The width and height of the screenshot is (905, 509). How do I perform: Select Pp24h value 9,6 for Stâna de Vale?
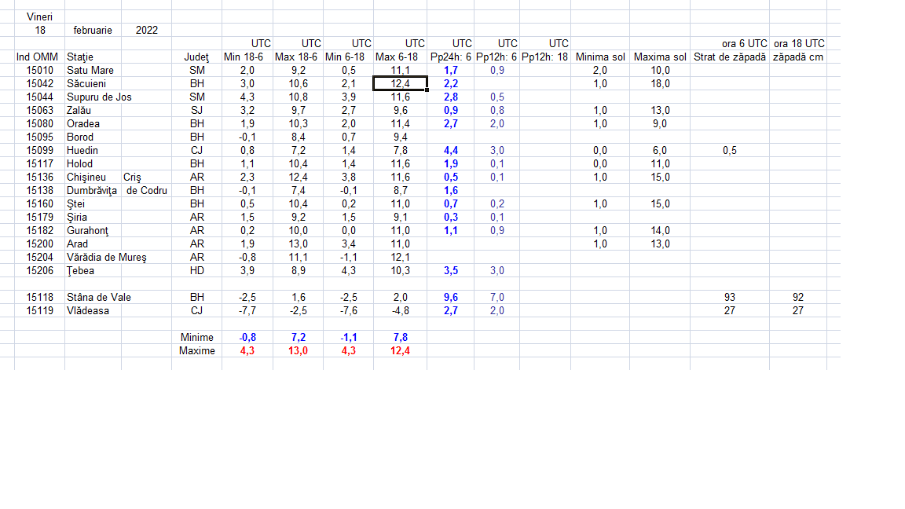(451, 297)
